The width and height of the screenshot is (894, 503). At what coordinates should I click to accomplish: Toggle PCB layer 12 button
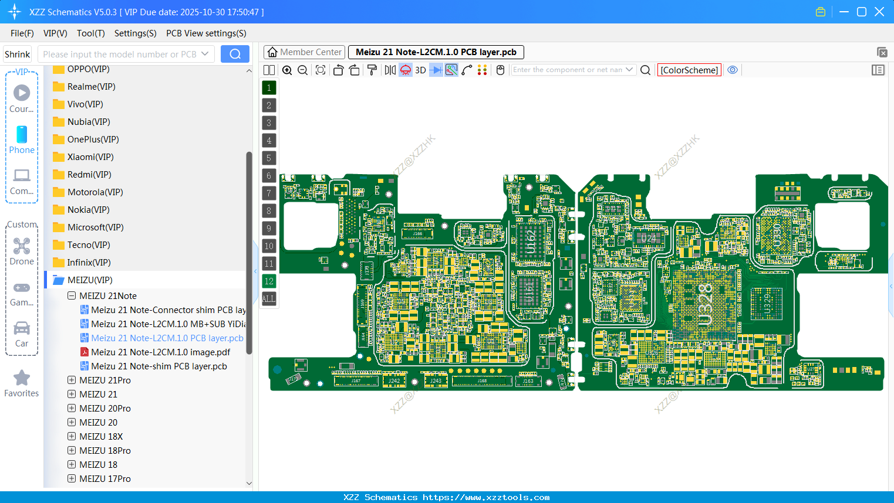coord(269,281)
